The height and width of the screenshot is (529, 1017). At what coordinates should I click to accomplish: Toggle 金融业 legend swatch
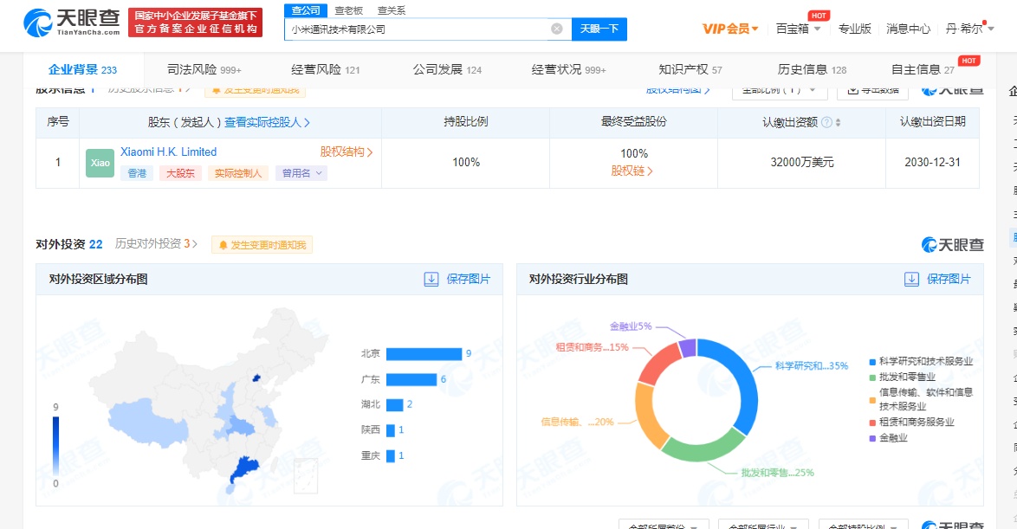tap(873, 438)
